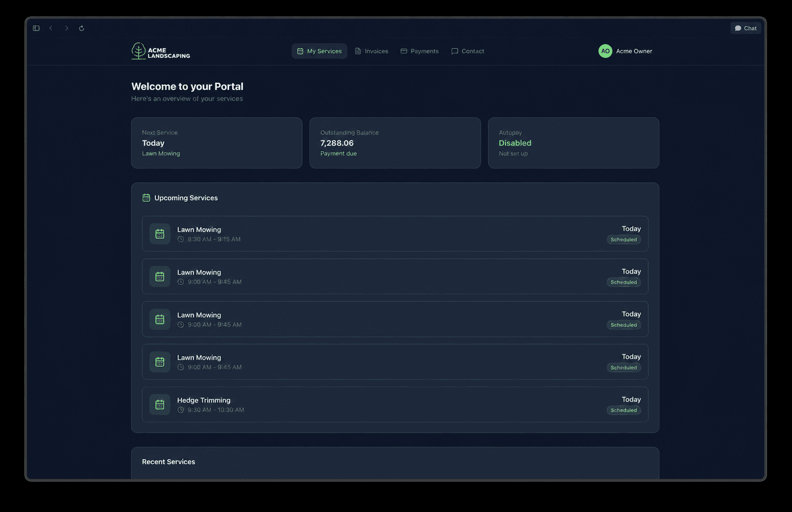Click calendar icon of 8:30 AM Lawn Mowing
The image size is (792, 512).
[x=160, y=234]
